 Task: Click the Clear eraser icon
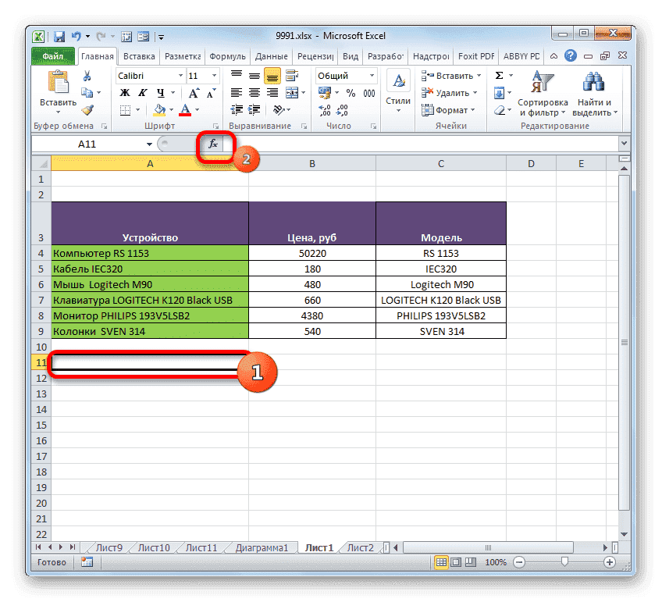pyautogui.click(x=499, y=110)
